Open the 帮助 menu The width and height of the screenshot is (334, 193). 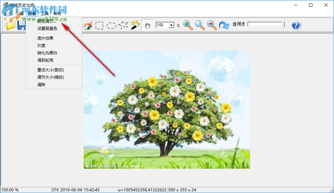click(57, 13)
